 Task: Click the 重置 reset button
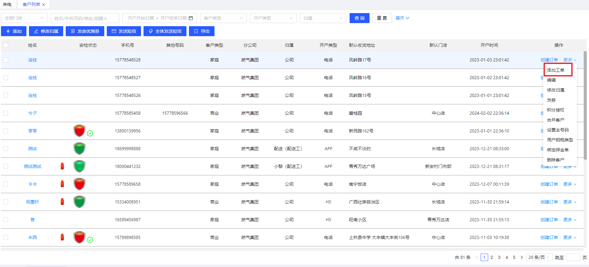click(x=382, y=18)
